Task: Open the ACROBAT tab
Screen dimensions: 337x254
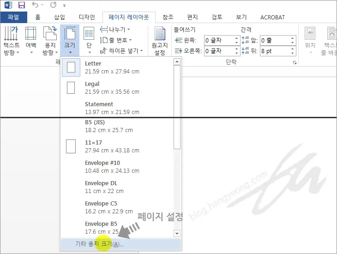Action: (272, 17)
